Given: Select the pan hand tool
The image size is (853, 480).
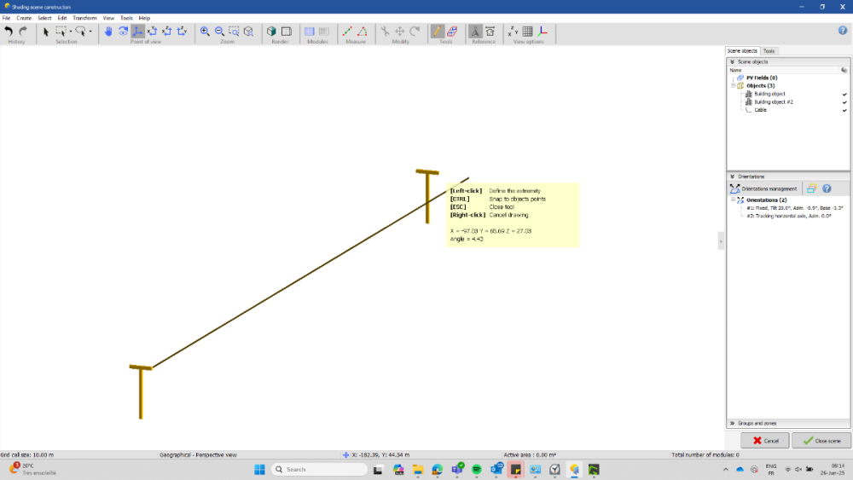Looking at the screenshot, I should [x=108, y=32].
